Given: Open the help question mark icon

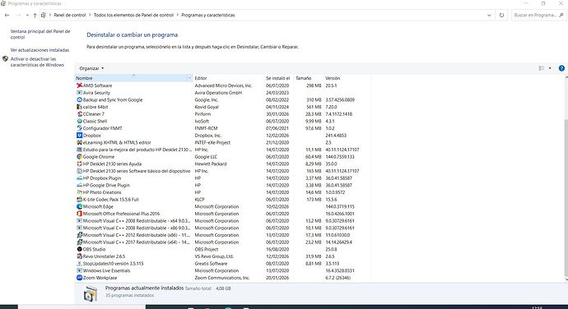Looking at the screenshot, I should click(561, 68).
